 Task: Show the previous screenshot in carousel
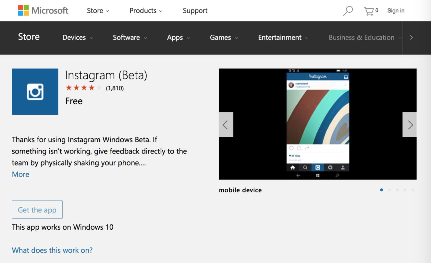click(226, 125)
